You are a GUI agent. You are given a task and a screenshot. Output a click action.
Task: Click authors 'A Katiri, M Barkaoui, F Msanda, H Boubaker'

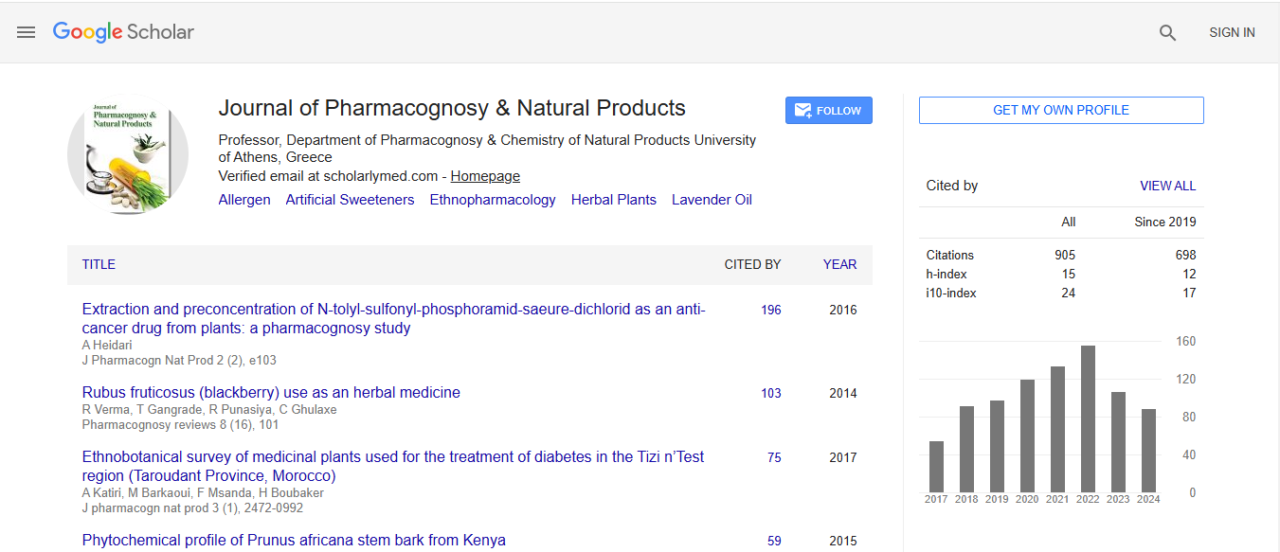[203, 492]
